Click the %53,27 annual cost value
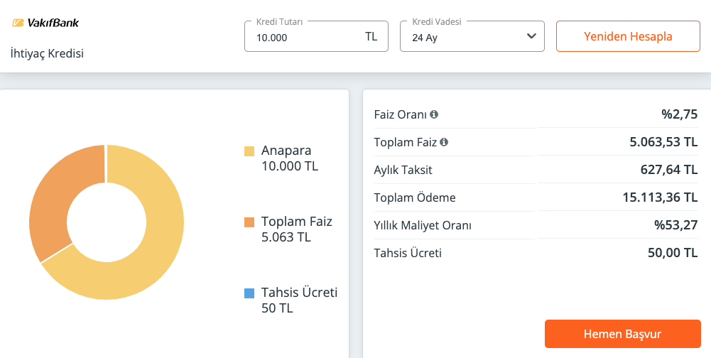711x358 pixels. pyautogui.click(x=675, y=225)
